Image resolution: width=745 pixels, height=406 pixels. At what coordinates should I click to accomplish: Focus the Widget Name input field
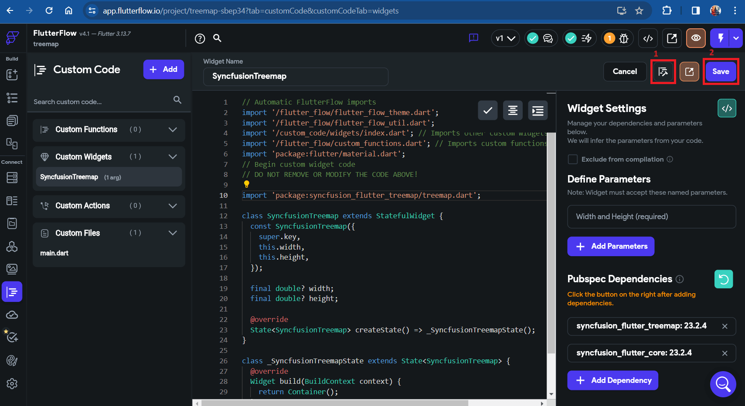coord(296,77)
